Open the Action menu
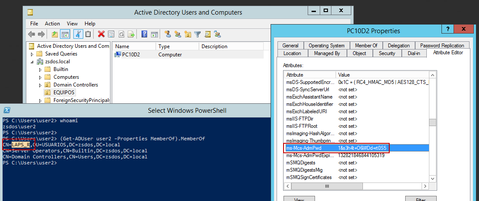Image resolution: width=479 pixels, height=201 pixels. pos(52,23)
